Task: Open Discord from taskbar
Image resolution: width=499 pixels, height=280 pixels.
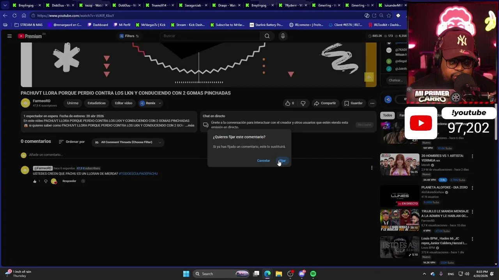Action: tap(302, 274)
